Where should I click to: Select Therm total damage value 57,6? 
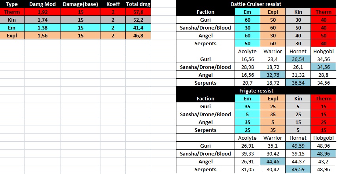(138, 12)
